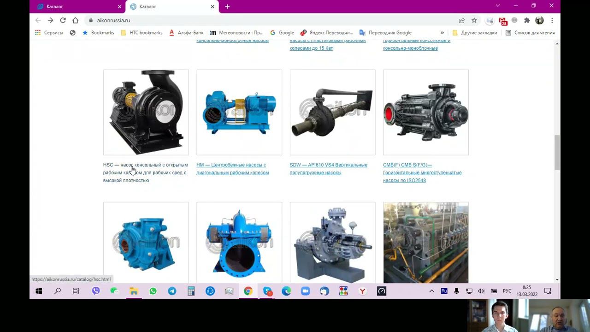Image resolution: width=590 pixels, height=332 pixels.
Task: Open the Windows notification center
Action: pos(548,291)
